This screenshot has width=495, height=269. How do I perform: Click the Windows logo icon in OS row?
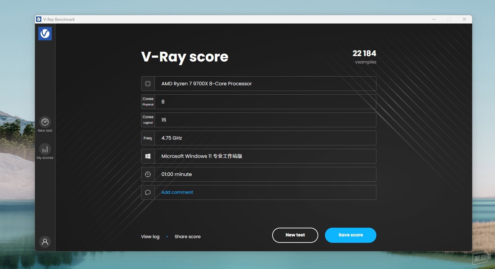point(148,156)
